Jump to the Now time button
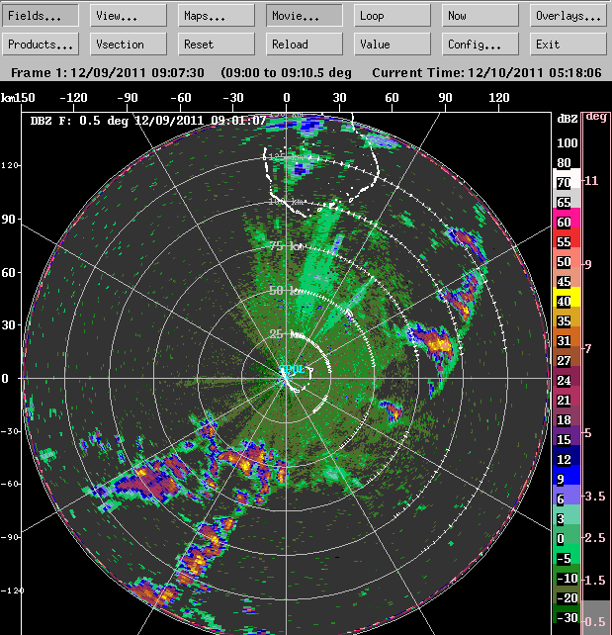612x635 pixels. [481, 16]
